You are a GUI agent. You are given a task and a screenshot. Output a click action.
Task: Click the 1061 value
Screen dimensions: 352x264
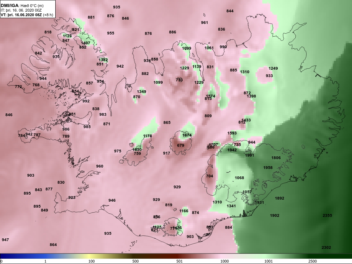coord(209,48)
